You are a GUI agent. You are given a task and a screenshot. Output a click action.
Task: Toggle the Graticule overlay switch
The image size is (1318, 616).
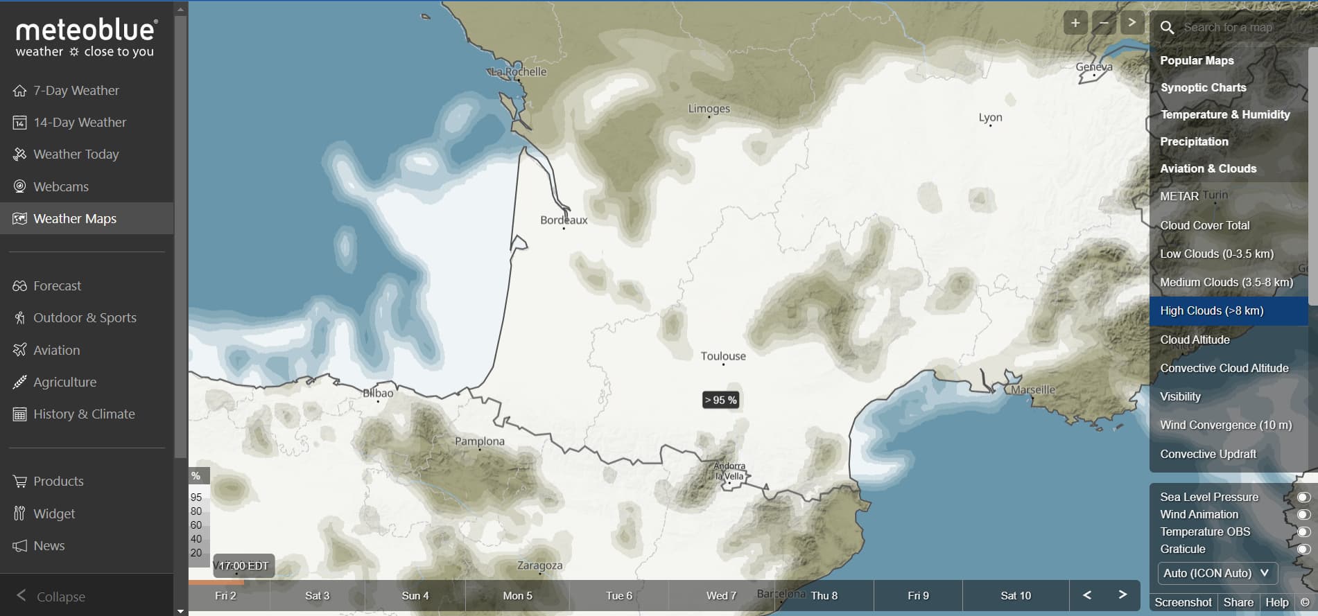[x=1303, y=549]
